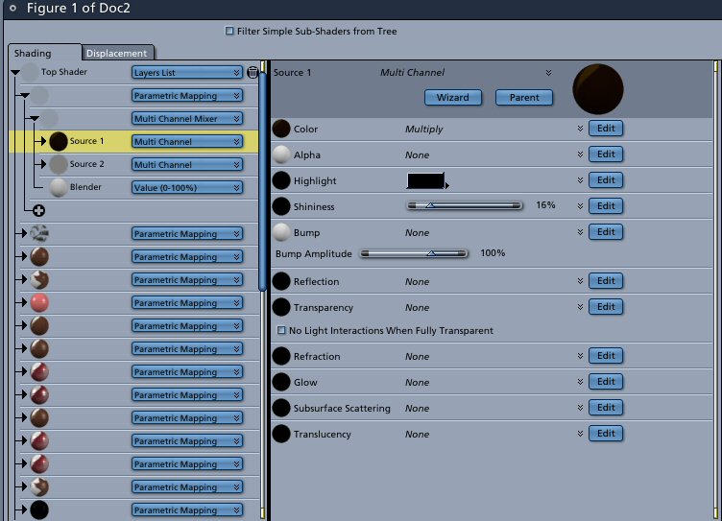Click the Alpha channel preview sphere

click(281, 154)
